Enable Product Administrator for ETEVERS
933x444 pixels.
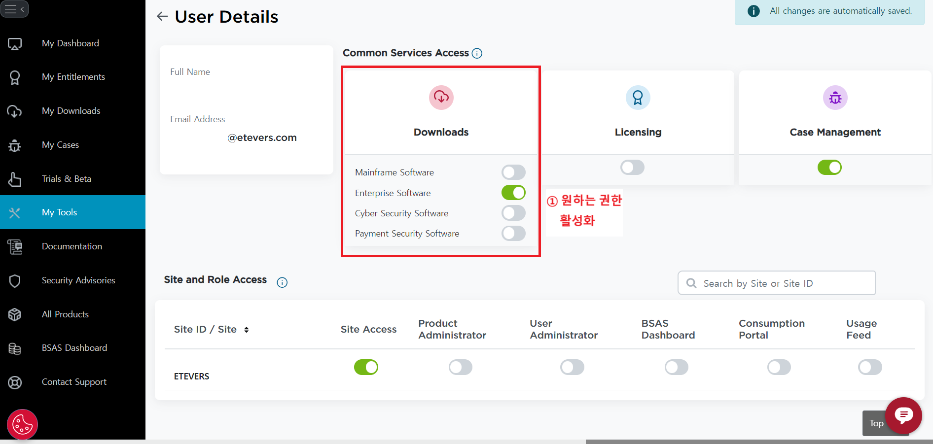coord(460,367)
